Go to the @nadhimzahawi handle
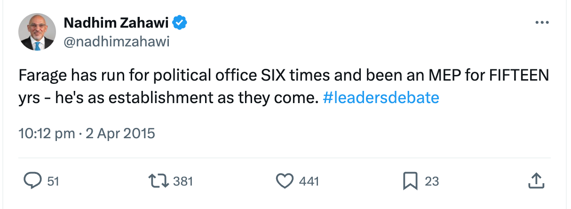 pos(116,42)
